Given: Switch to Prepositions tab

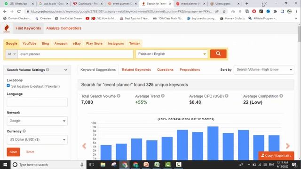Looking at the screenshot, I should 190,70.
